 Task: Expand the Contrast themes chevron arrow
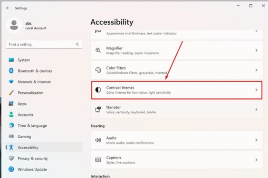tap(256, 90)
